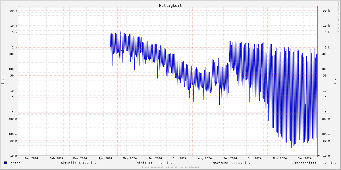Click the 100 m tick on left axis
341x170 pixels.
point(13,134)
